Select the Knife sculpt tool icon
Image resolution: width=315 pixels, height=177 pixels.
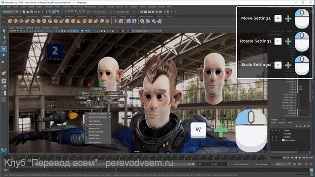pyautogui.click(x=84, y=21)
